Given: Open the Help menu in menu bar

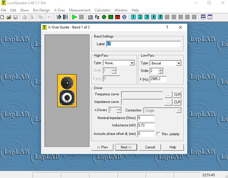Looking at the screenshot, I should point(135,10).
